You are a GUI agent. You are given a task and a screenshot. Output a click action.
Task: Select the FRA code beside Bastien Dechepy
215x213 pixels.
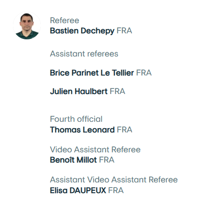pyautogui.click(x=124, y=31)
